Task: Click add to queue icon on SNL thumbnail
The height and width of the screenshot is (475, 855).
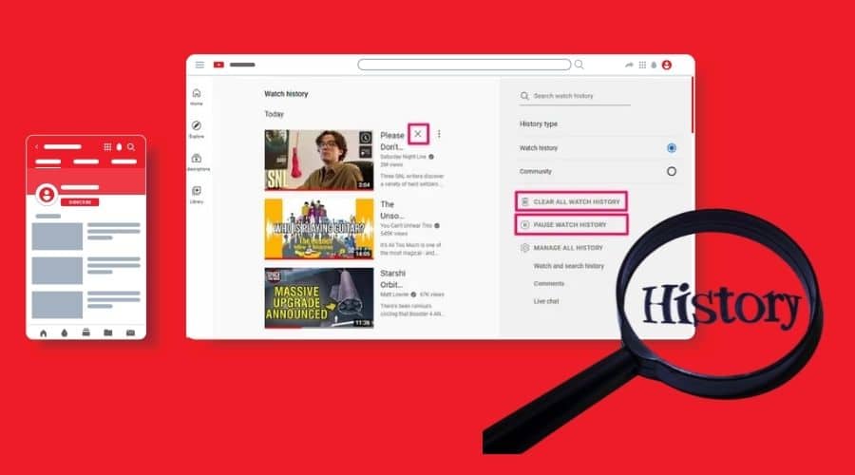Action: (366, 152)
